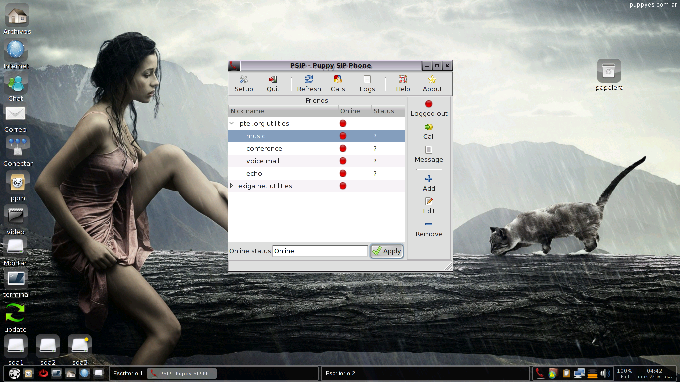Refresh the friends list
The height and width of the screenshot is (382, 680).
pos(309,84)
